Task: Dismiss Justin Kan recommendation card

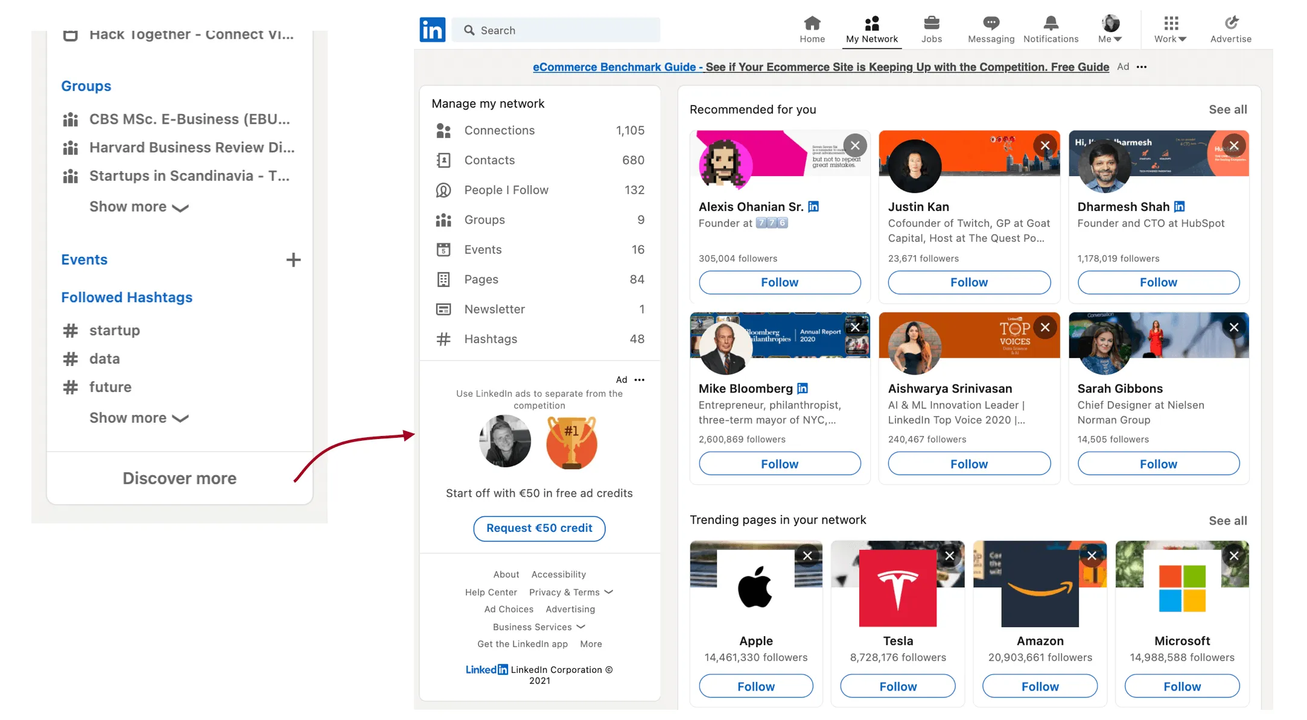Action: point(1045,145)
